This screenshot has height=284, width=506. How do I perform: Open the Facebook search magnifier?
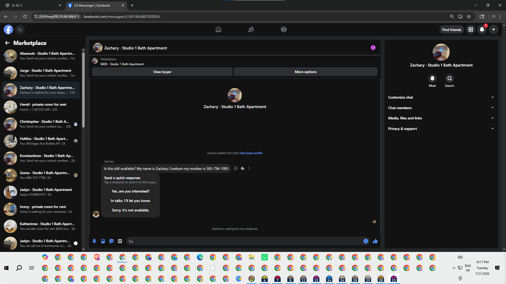pyautogui.click(x=20, y=29)
